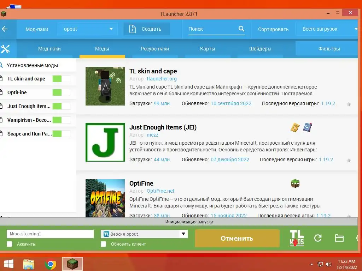The image size is (362, 271).
Task: Open the OptiFine thumbnail
Action: pyautogui.click(x=105, y=198)
